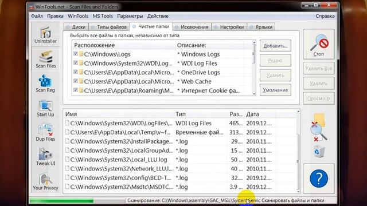Click the blue help question mark
This screenshot has width=367, height=206.
[319, 179]
